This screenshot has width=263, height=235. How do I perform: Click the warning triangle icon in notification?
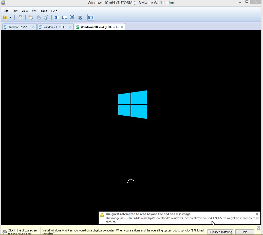[x=102, y=215]
